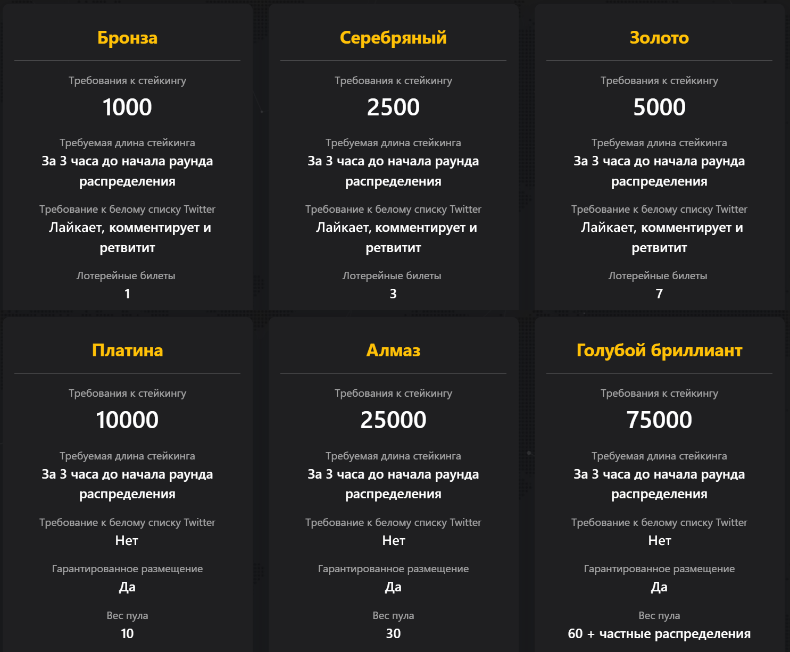Image resolution: width=790 pixels, height=652 pixels.
Task: Click the 25000 staking requirement value
Action: click(x=393, y=420)
